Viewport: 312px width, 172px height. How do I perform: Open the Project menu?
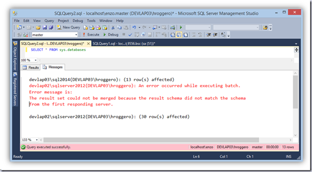(x=63, y=21)
